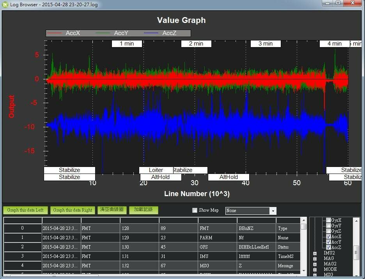
Task: Click the cell containing 129
Action: pyautogui.click(x=140, y=238)
